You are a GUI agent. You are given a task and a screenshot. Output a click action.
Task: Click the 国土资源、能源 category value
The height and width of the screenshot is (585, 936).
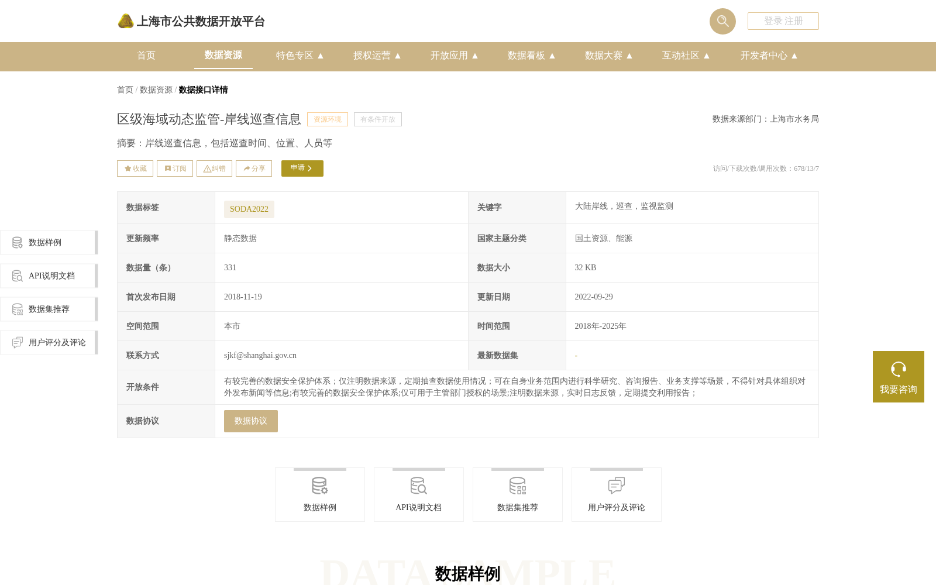[604, 238]
